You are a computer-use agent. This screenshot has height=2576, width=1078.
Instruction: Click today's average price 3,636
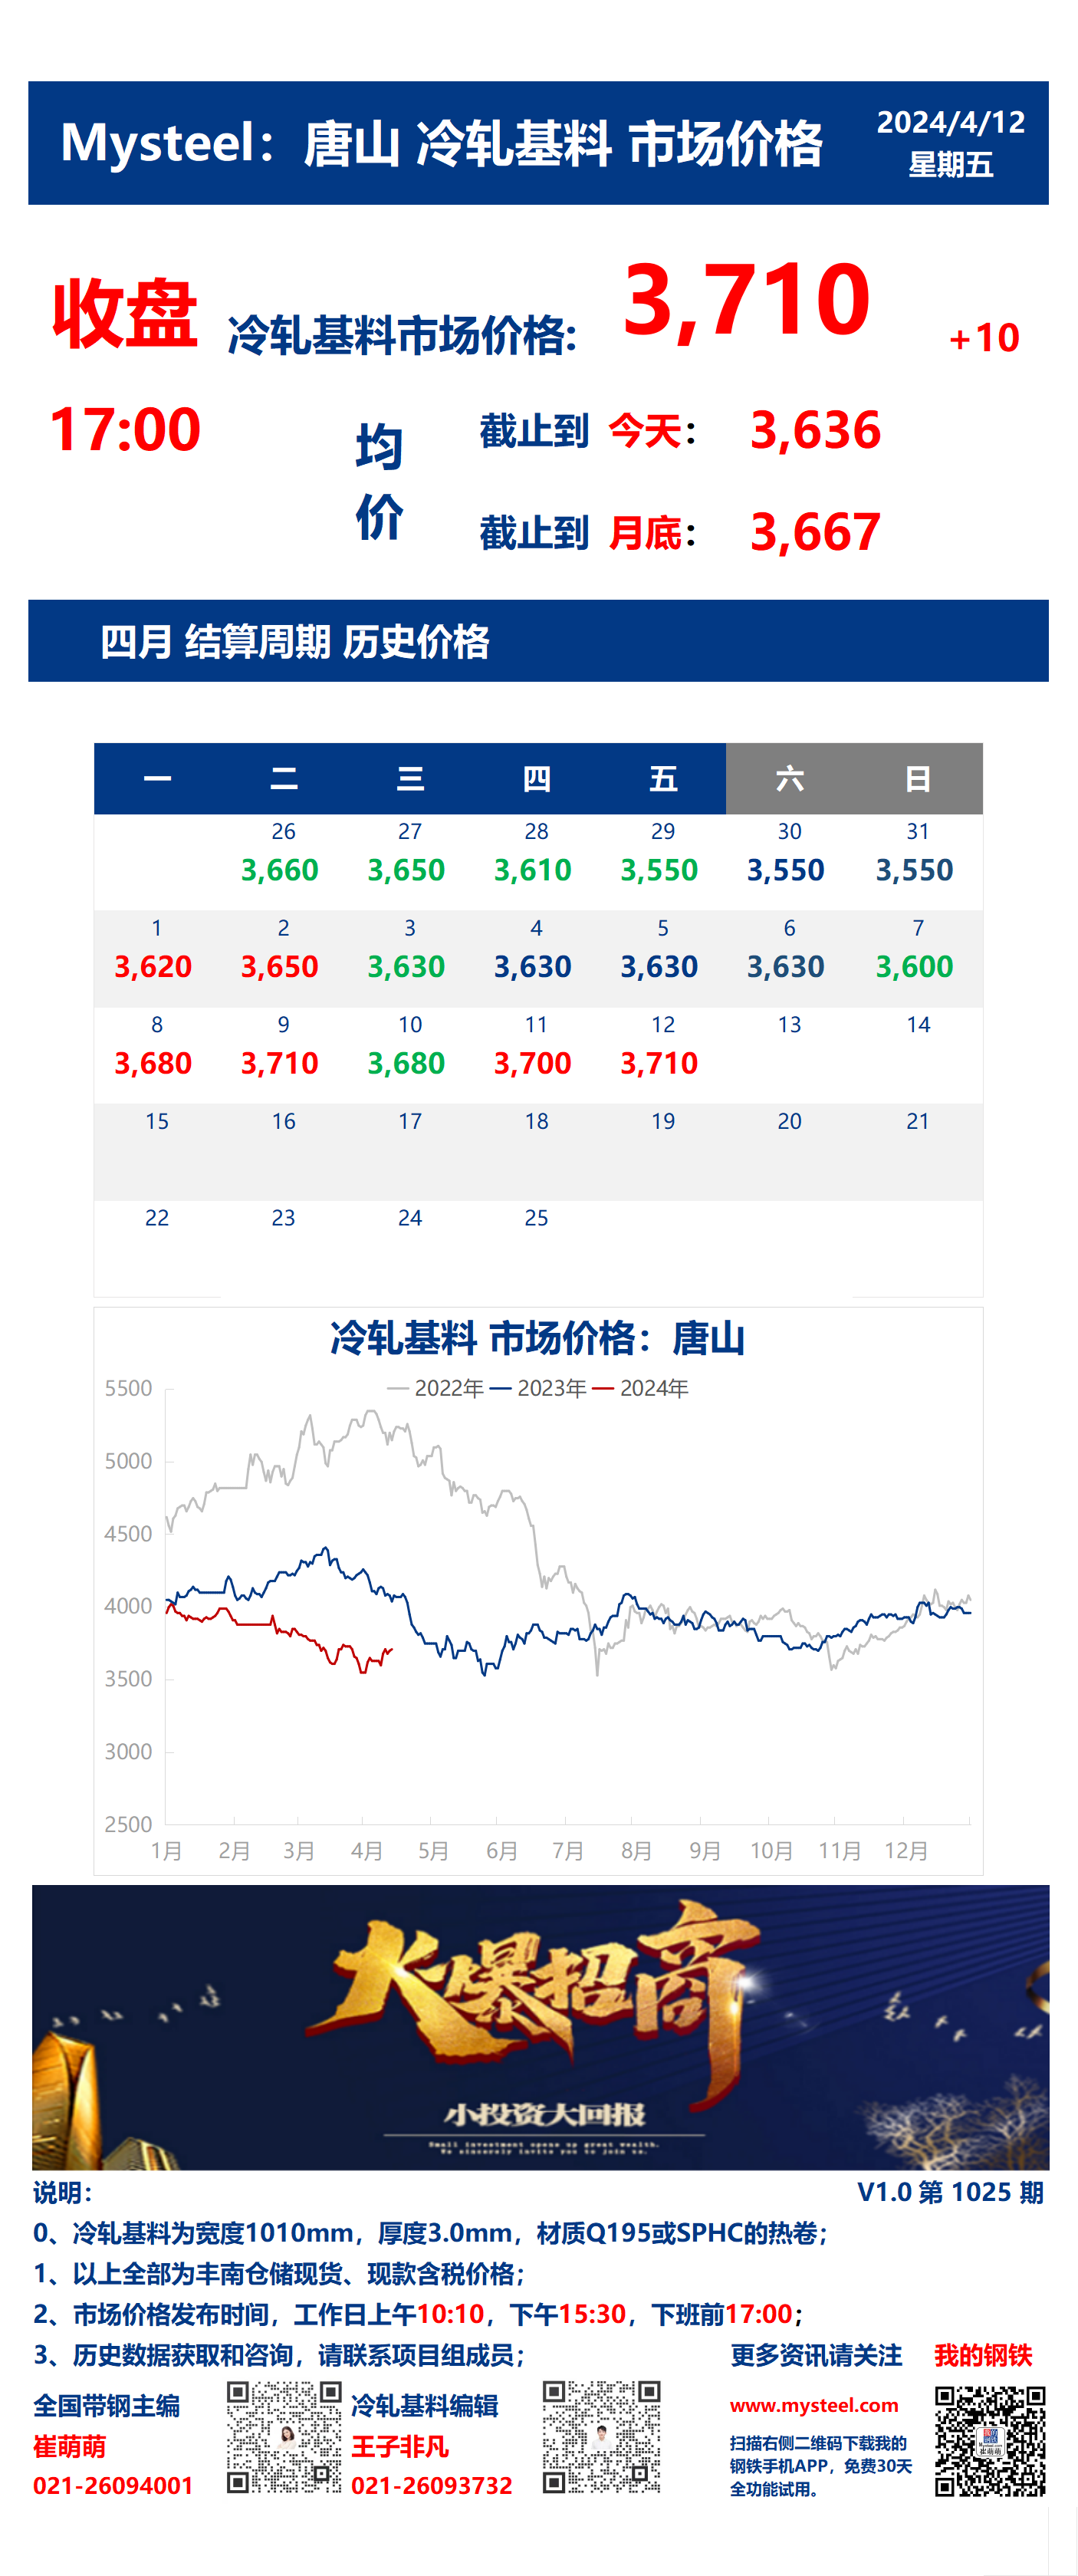click(815, 430)
